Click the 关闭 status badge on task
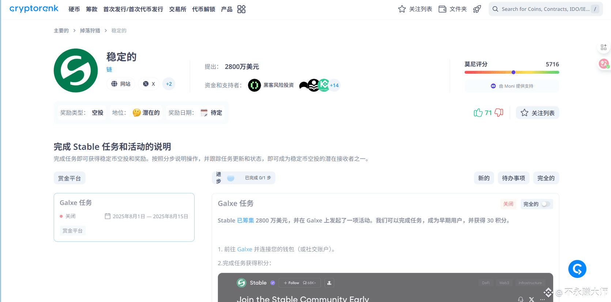This screenshot has height=302, width=611. coord(508,204)
